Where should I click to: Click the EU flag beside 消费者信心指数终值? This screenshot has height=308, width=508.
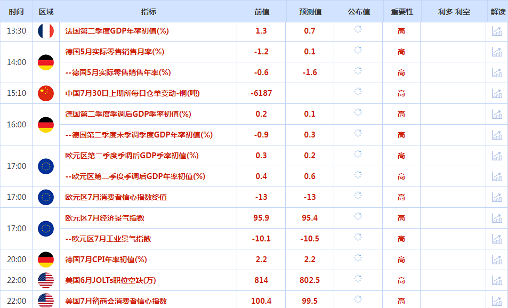(46, 197)
